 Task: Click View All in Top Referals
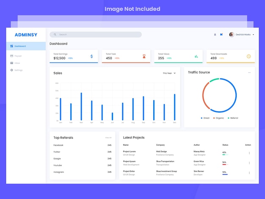[108, 138]
